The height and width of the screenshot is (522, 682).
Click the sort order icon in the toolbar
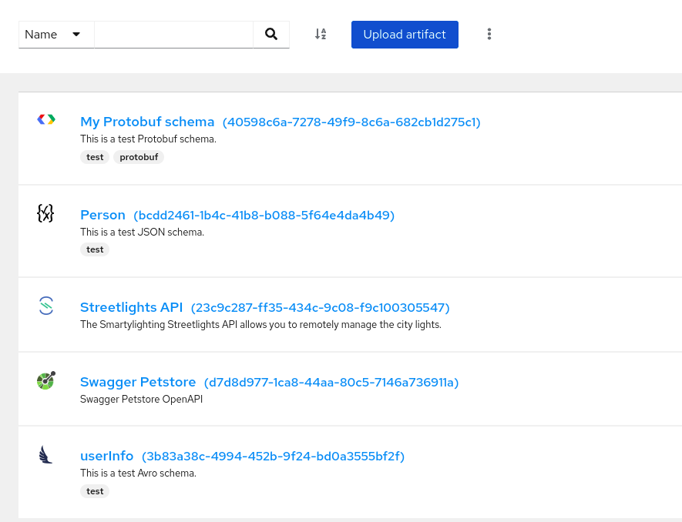pyautogui.click(x=321, y=34)
